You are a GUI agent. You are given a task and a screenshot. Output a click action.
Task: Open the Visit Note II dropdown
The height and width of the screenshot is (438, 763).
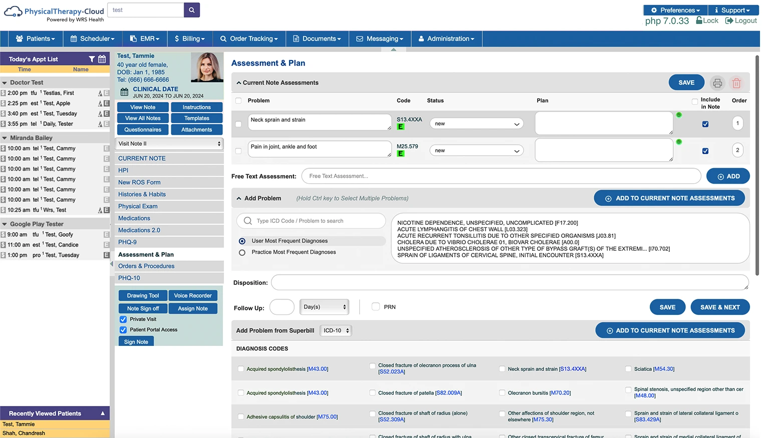pyautogui.click(x=168, y=144)
